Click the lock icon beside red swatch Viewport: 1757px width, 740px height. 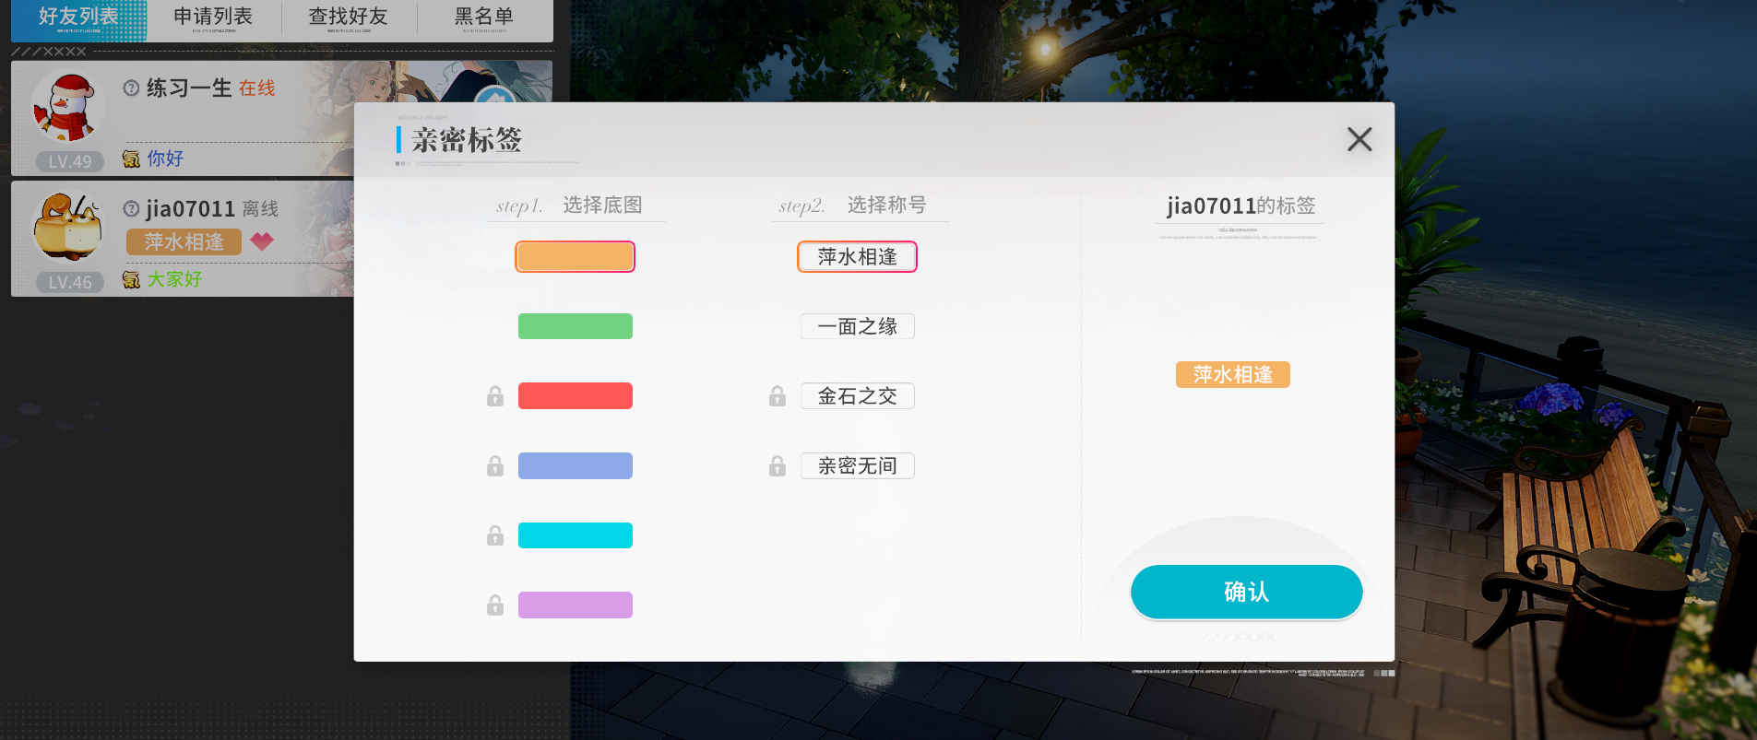(x=495, y=396)
